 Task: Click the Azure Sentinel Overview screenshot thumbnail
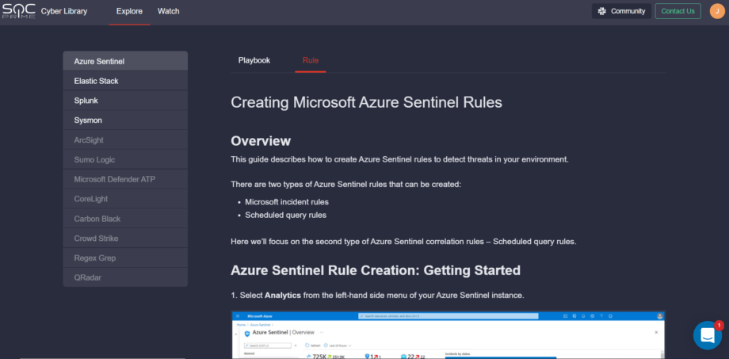(448, 334)
